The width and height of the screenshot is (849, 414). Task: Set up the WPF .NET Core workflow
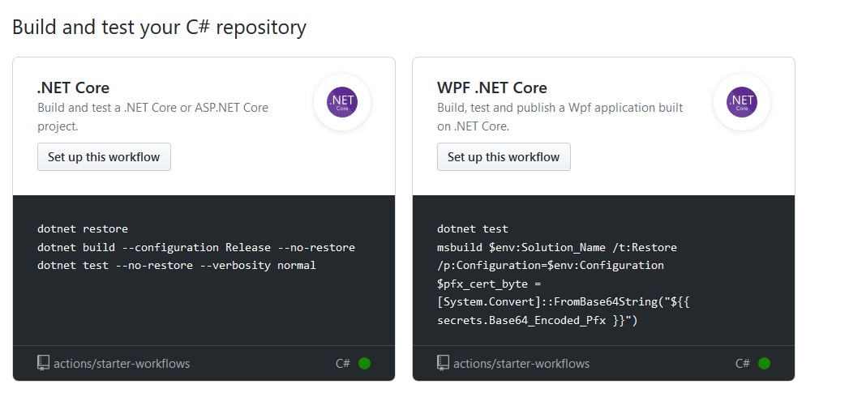[x=504, y=157]
